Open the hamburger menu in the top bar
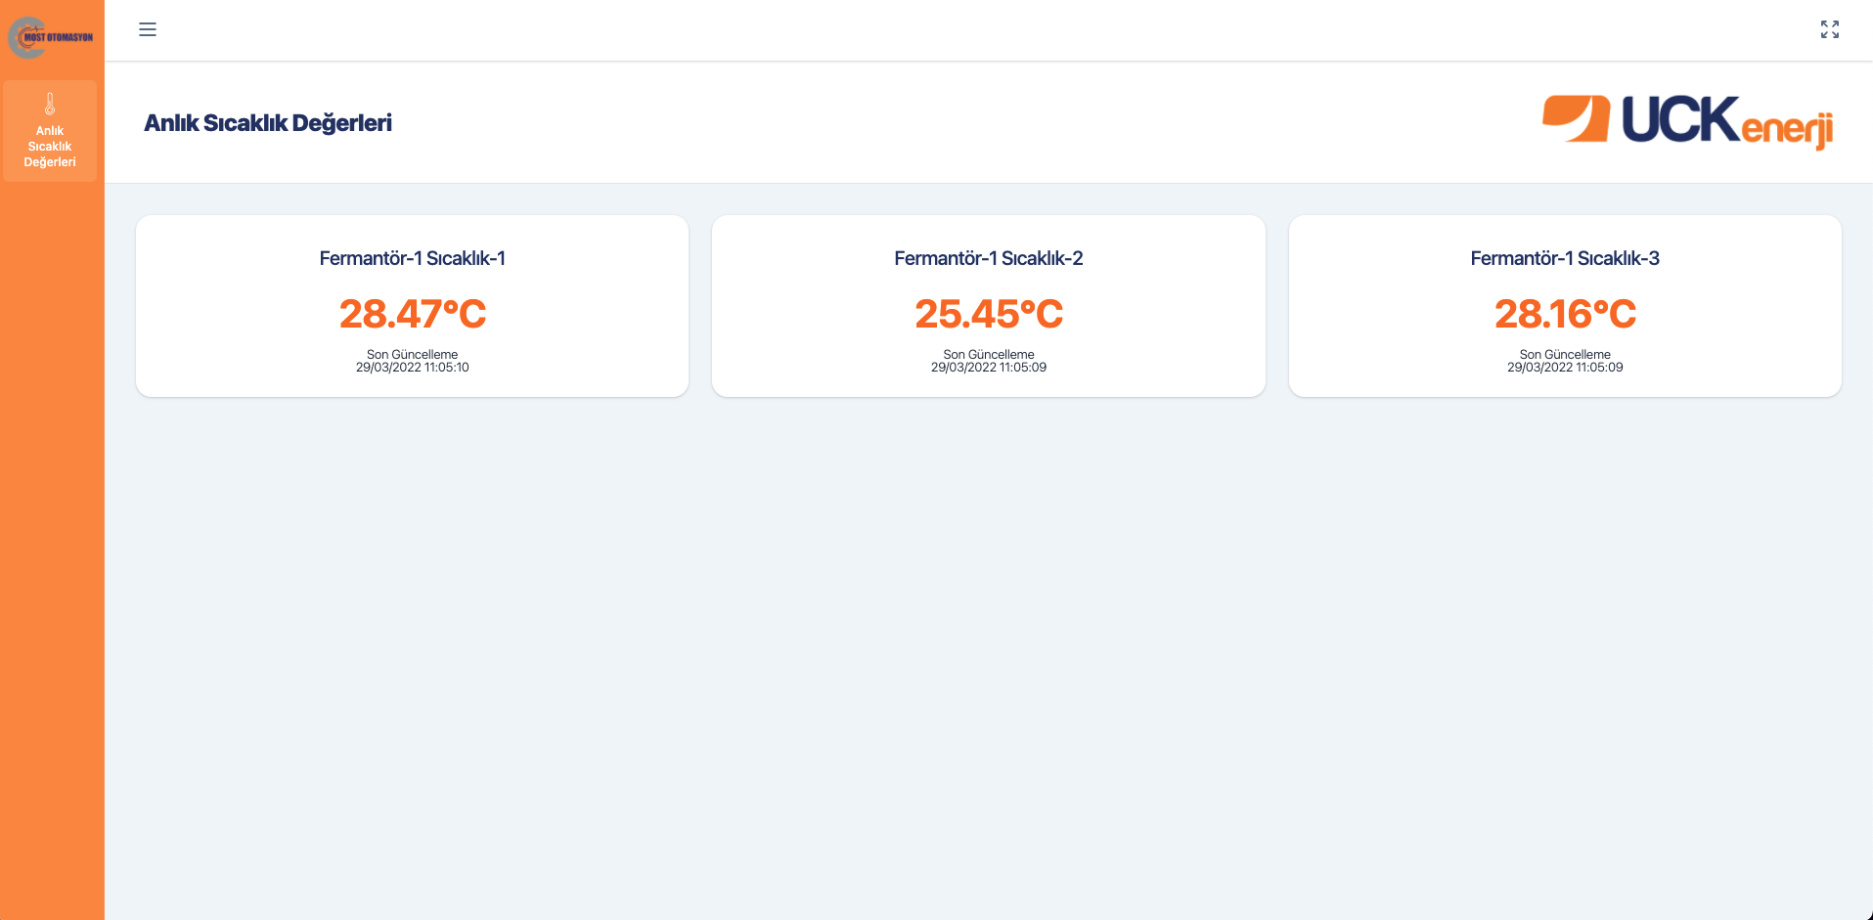The height and width of the screenshot is (920, 1873). coord(148,29)
